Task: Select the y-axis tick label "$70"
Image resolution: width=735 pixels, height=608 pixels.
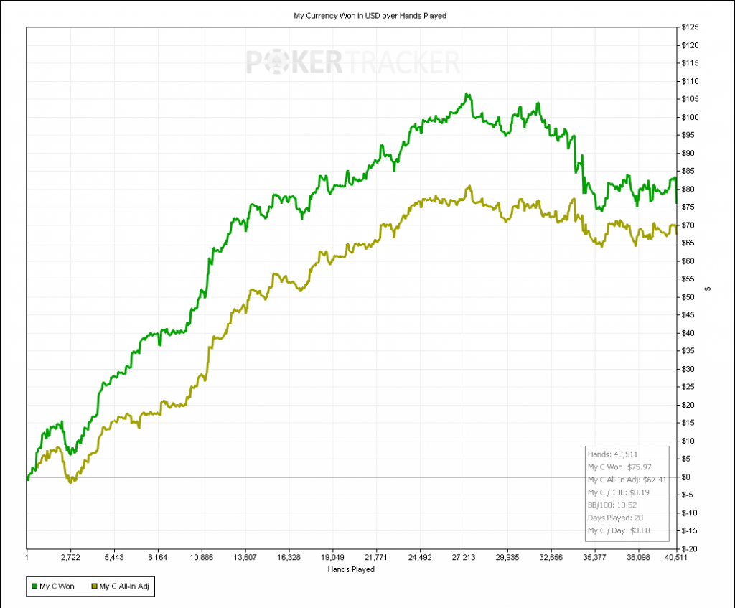Action: [688, 225]
